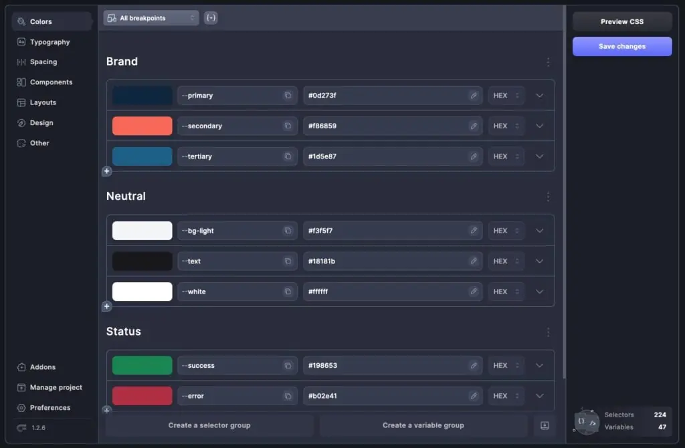The height and width of the screenshot is (448, 685).
Task: Add a new variable to Neutral group
Action: pyautogui.click(x=106, y=306)
